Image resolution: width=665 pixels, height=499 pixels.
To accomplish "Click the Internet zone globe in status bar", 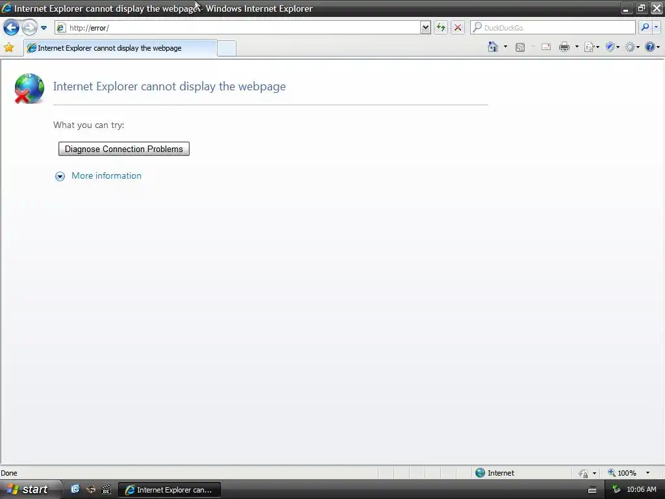I will coord(480,473).
